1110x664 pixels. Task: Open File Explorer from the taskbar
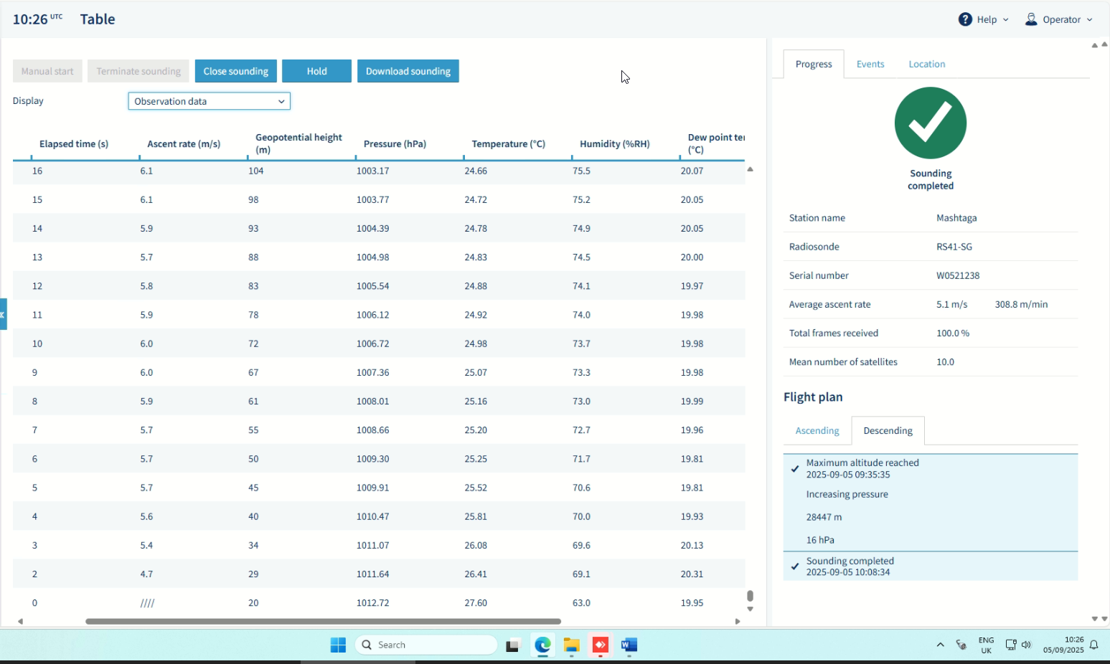(x=571, y=645)
